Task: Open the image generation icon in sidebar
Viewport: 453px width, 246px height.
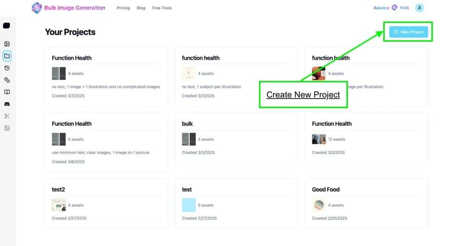Action: (7, 44)
